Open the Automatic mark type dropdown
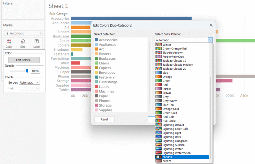The image size is (255, 164). pos(23,33)
